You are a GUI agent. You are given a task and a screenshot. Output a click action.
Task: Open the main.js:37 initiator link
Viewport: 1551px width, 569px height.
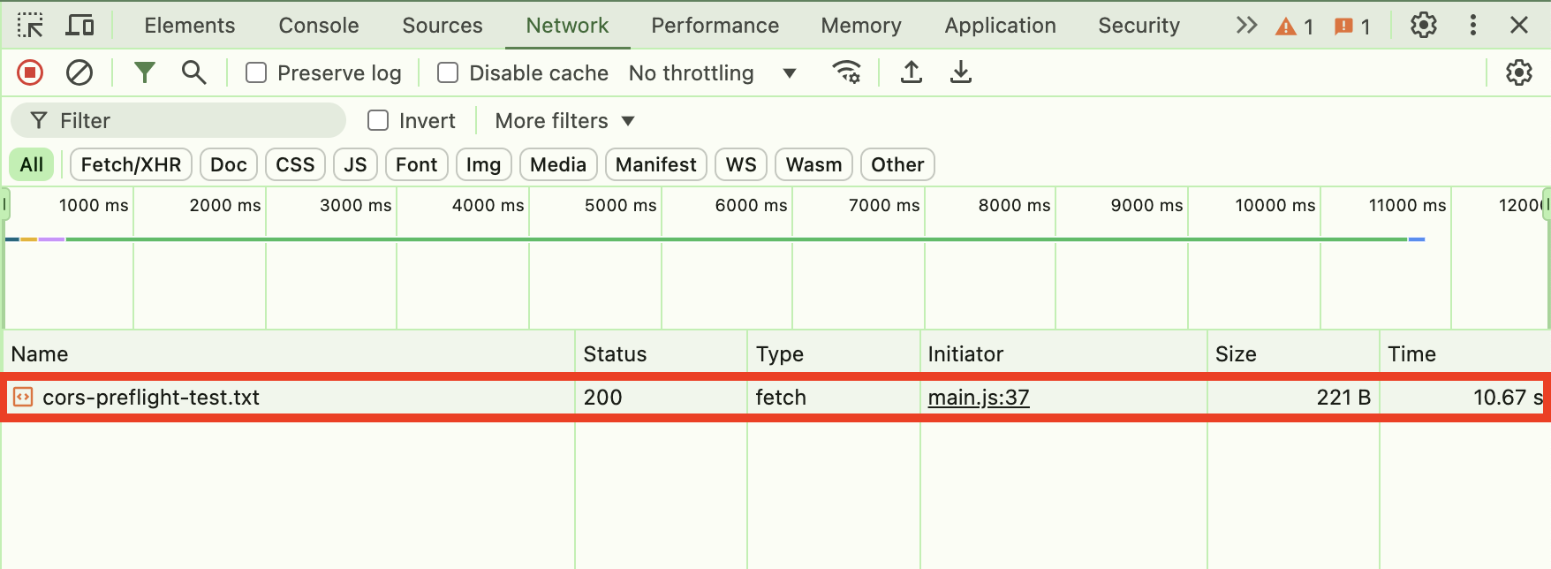(x=978, y=398)
